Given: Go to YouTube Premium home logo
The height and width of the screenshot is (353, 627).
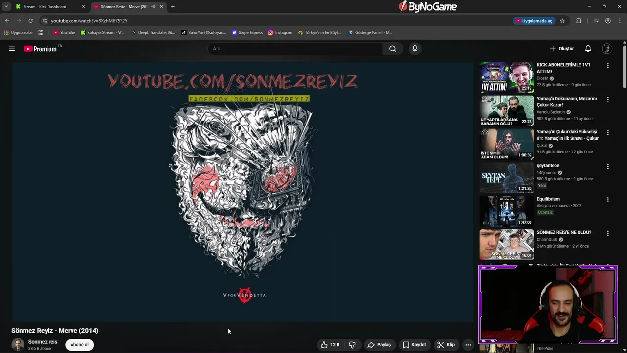Looking at the screenshot, I should [40, 49].
